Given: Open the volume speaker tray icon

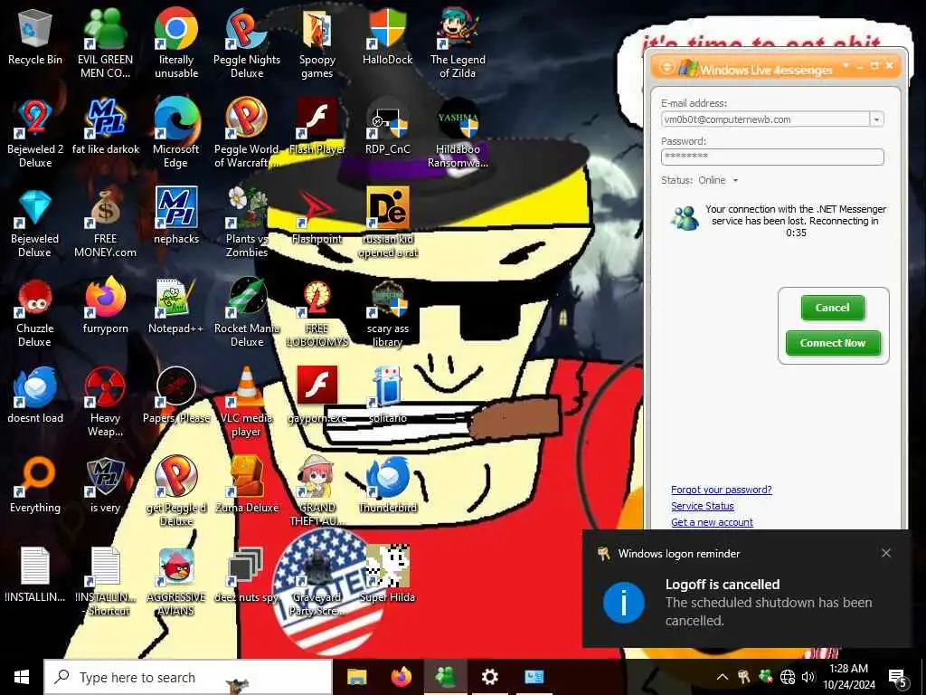Looking at the screenshot, I should pyautogui.click(x=808, y=677).
